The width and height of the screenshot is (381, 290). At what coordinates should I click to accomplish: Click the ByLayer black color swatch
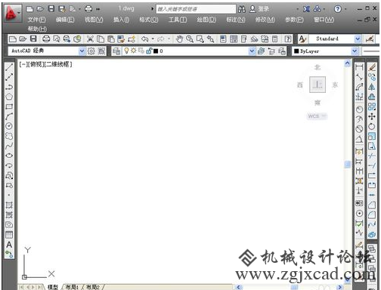[x=296, y=51]
